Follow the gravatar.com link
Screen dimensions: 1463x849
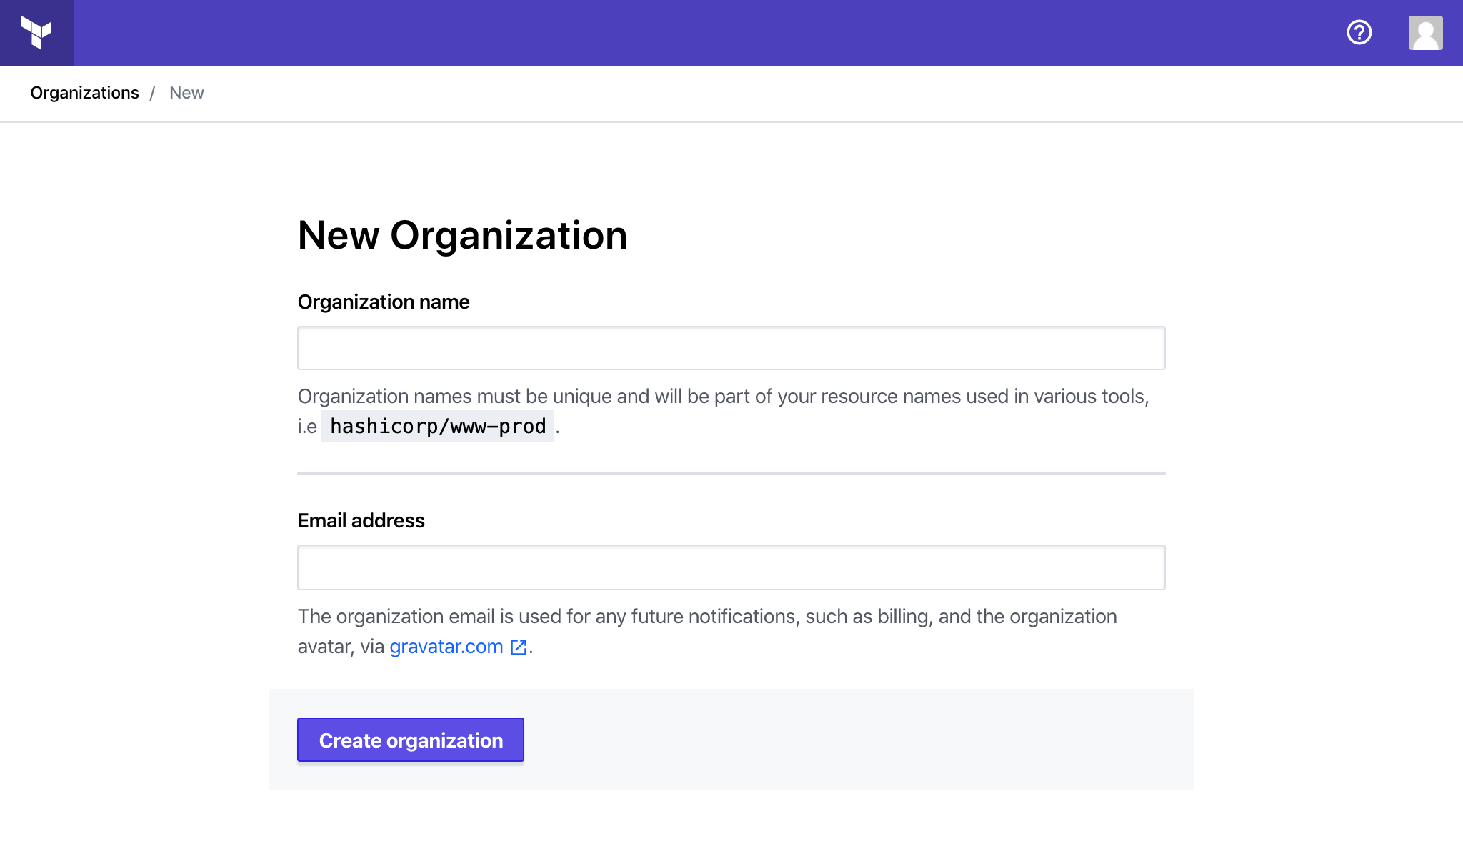(446, 647)
